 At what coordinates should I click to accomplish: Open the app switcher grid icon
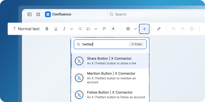click(38, 14)
